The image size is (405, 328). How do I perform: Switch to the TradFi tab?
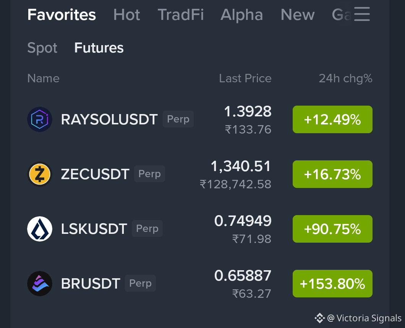click(x=181, y=15)
